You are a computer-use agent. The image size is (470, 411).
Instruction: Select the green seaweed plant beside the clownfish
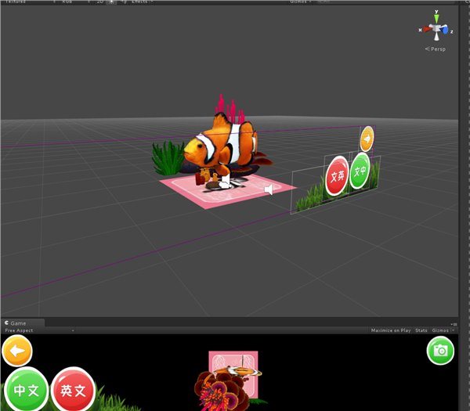pos(168,158)
